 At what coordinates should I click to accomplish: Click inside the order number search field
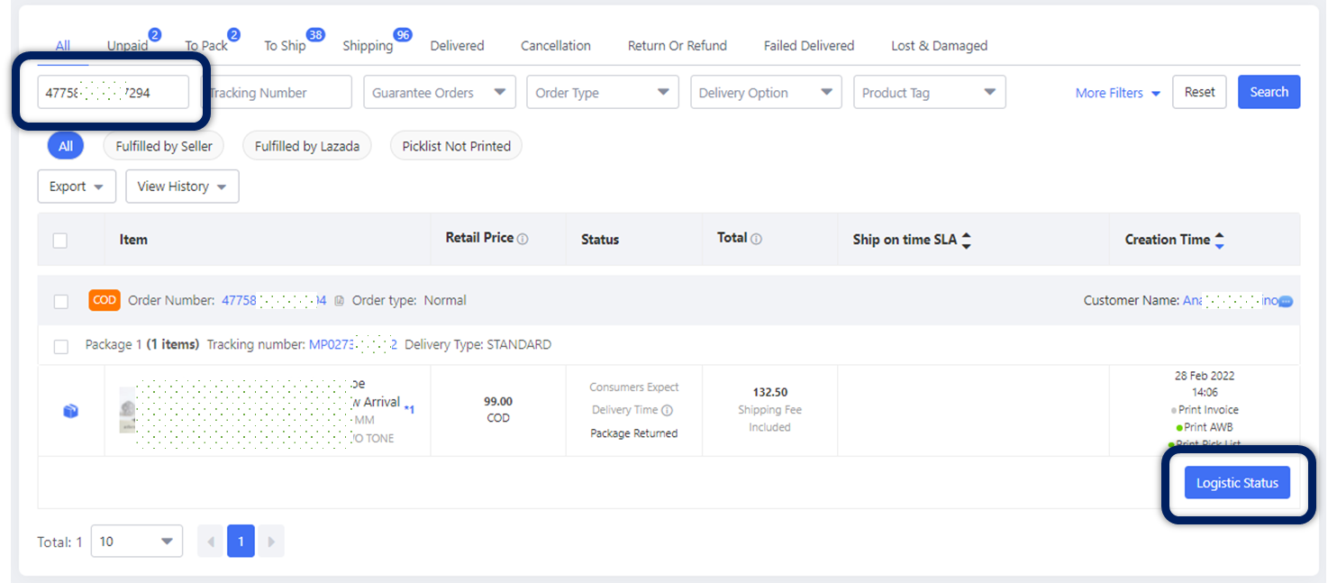pos(113,91)
